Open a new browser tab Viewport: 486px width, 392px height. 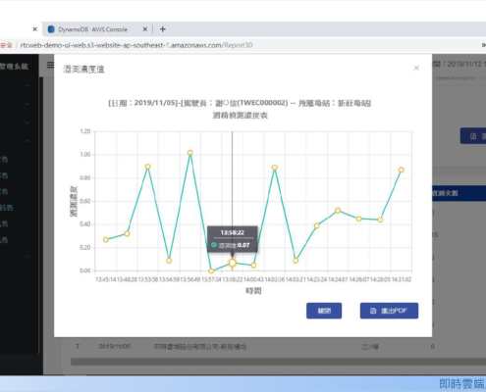click(x=163, y=29)
